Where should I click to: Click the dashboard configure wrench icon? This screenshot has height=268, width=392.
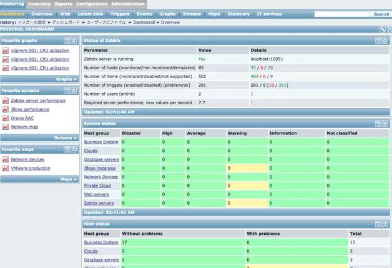tap(382, 29)
